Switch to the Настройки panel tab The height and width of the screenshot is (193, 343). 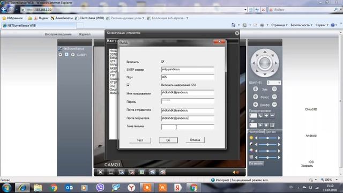click(x=256, y=132)
